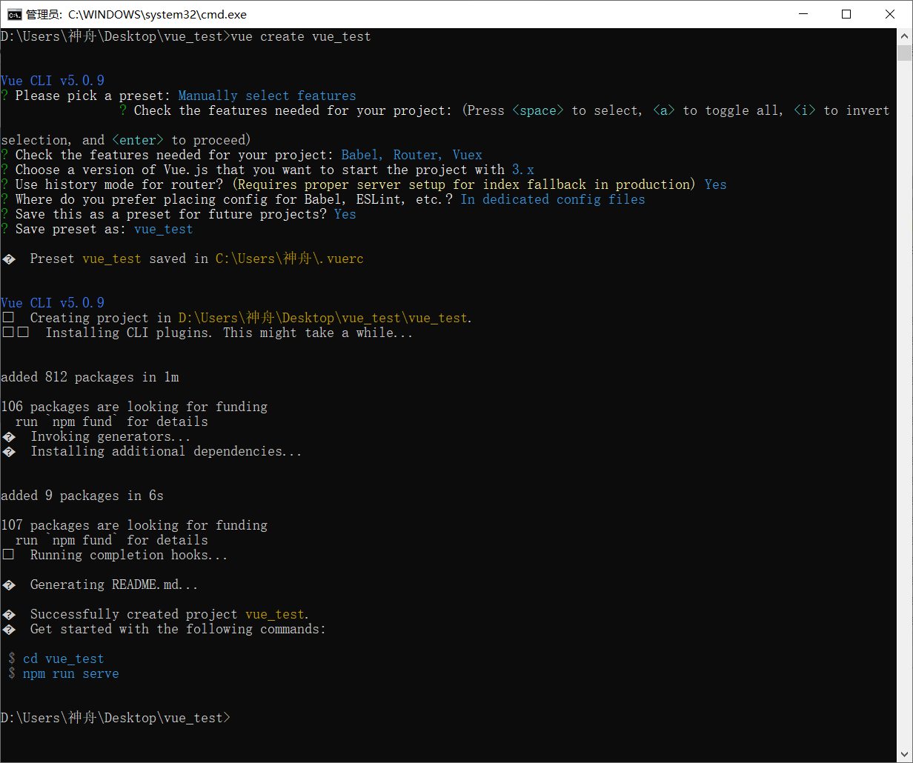
Task: Click 'In dedicated config files' answer
Action: coord(553,199)
